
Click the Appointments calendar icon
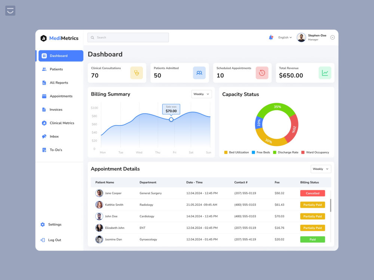pyautogui.click(x=44, y=96)
